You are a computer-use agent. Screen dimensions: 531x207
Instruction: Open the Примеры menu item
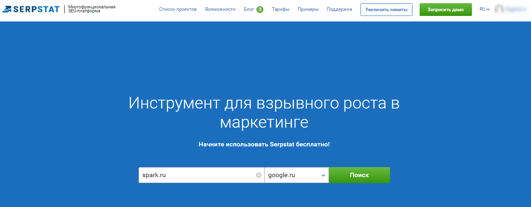[x=308, y=9]
